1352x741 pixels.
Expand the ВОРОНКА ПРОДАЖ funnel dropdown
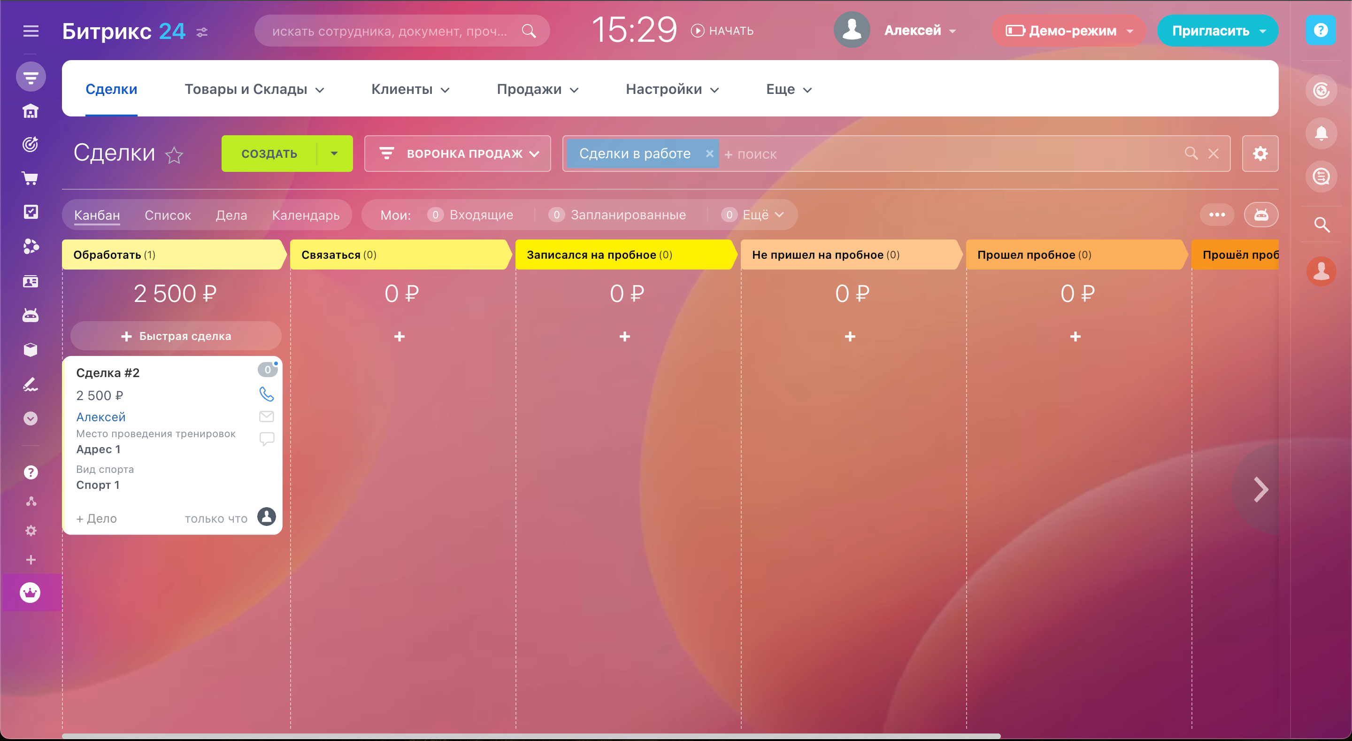[x=458, y=154]
